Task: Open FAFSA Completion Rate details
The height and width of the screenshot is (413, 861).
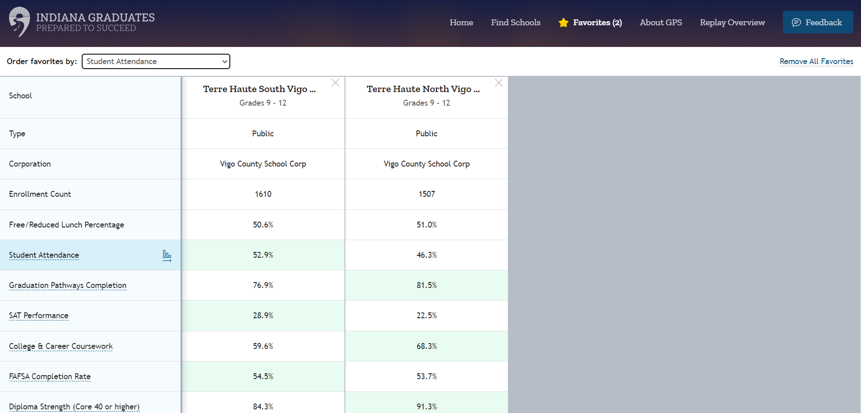Action: tap(50, 376)
